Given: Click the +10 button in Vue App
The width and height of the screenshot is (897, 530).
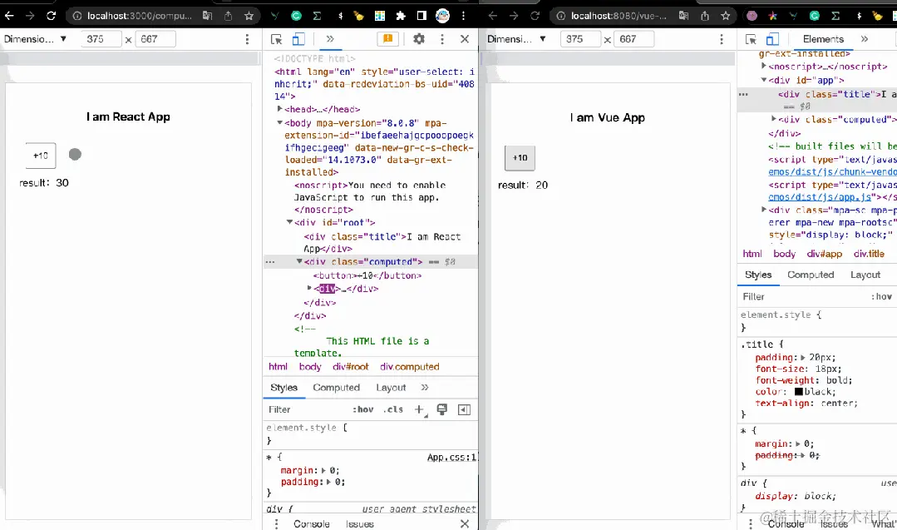Looking at the screenshot, I should click(520, 158).
